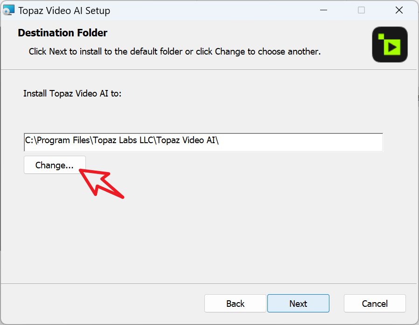Go to the previous step with Back

[235, 304]
